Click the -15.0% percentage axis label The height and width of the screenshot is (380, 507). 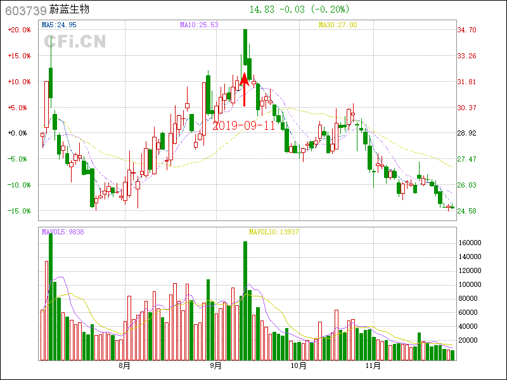(19, 210)
